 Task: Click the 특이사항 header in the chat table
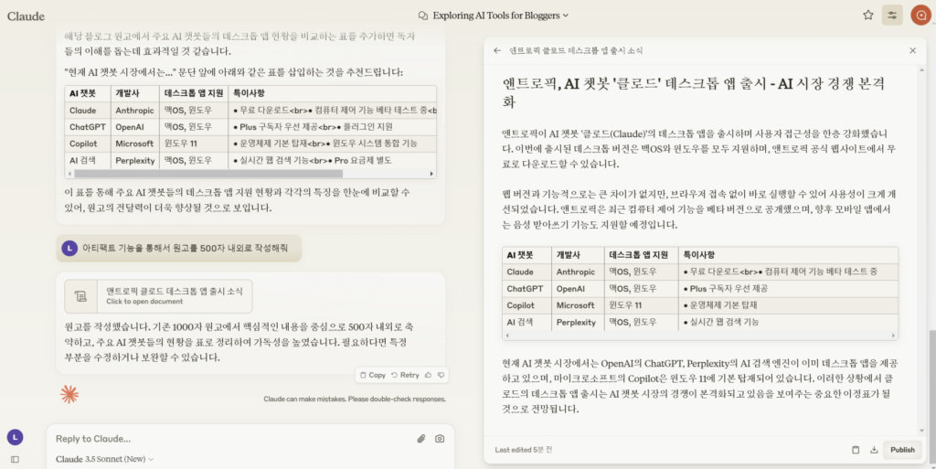[332, 93]
